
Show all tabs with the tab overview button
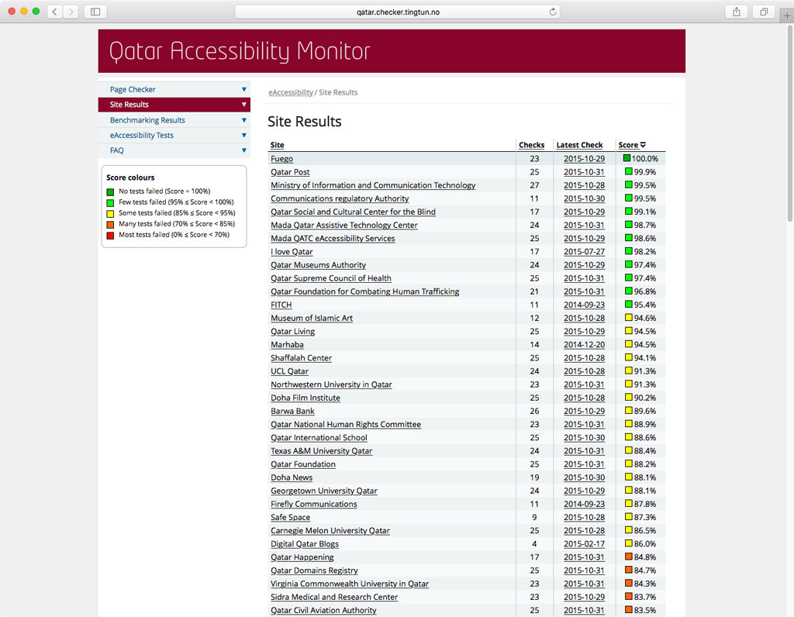[x=764, y=12]
